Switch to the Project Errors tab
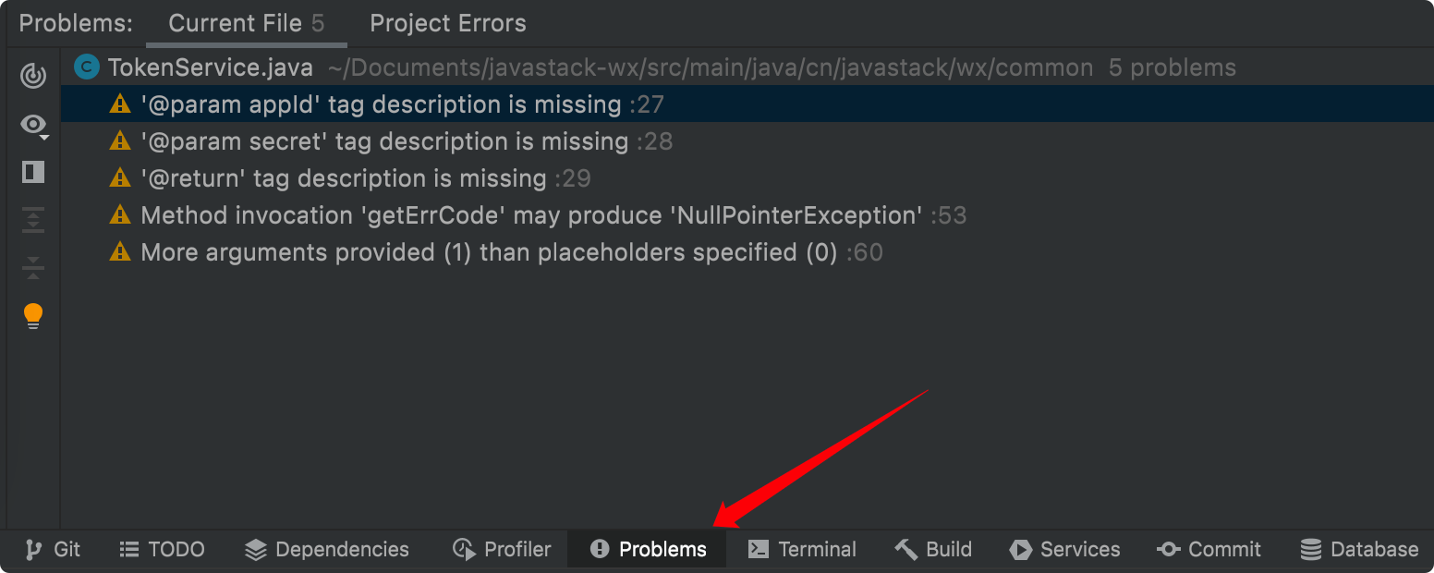This screenshot has width=1434, height=573. [x=448, y=23]
